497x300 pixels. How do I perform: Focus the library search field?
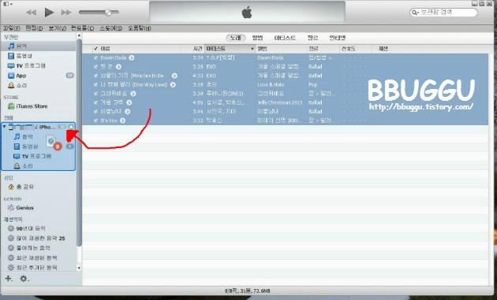[x=443, y=13]
